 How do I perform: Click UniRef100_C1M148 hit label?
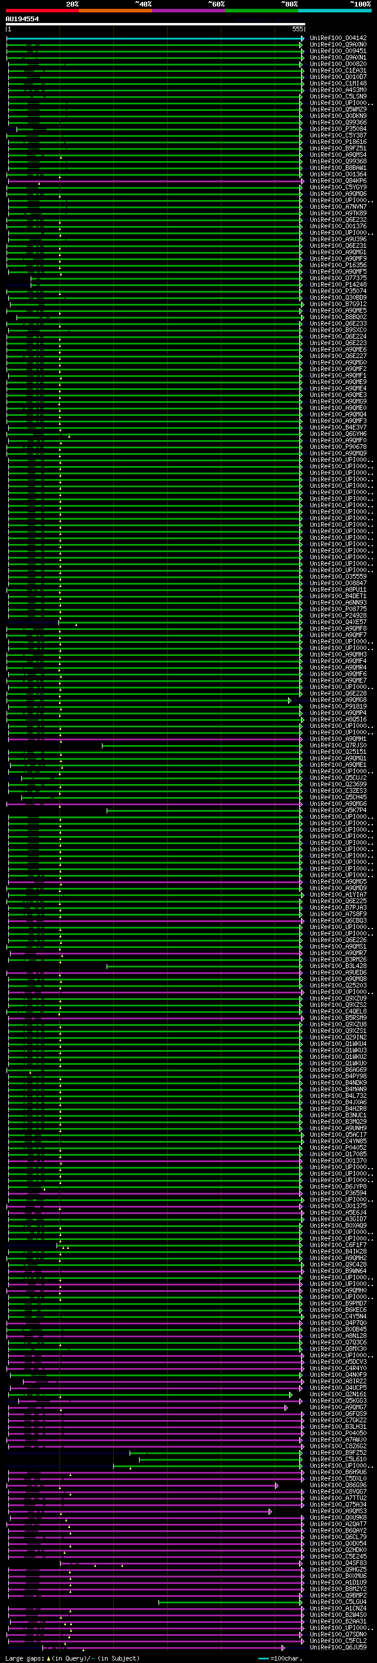tap(338, 83)
